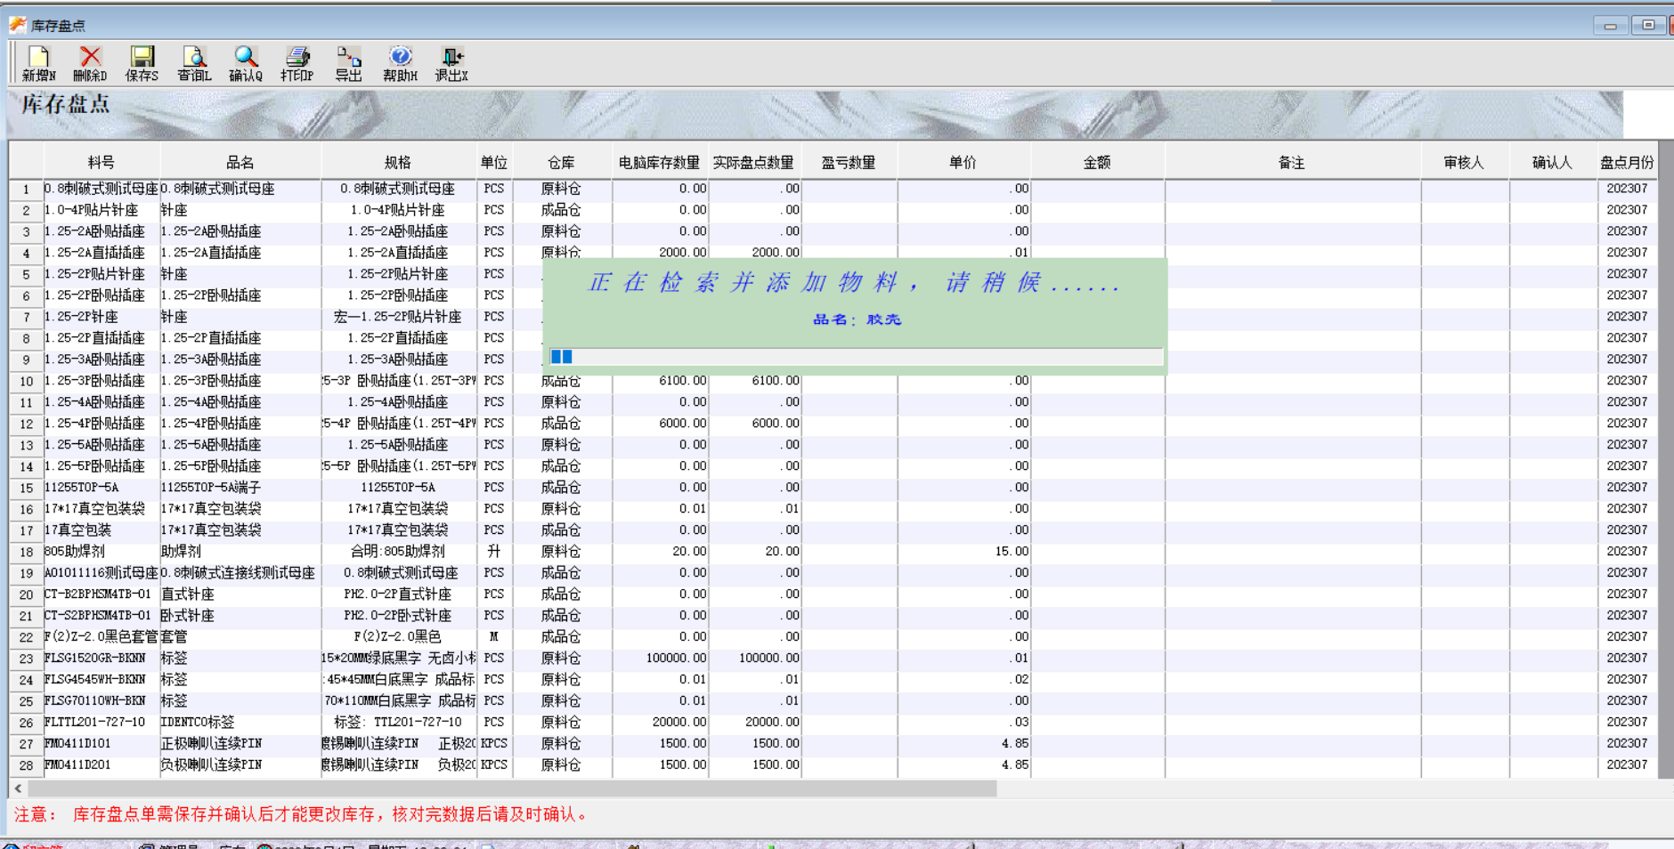
Task: Click the 料号 column header
Action: [102, 163]
